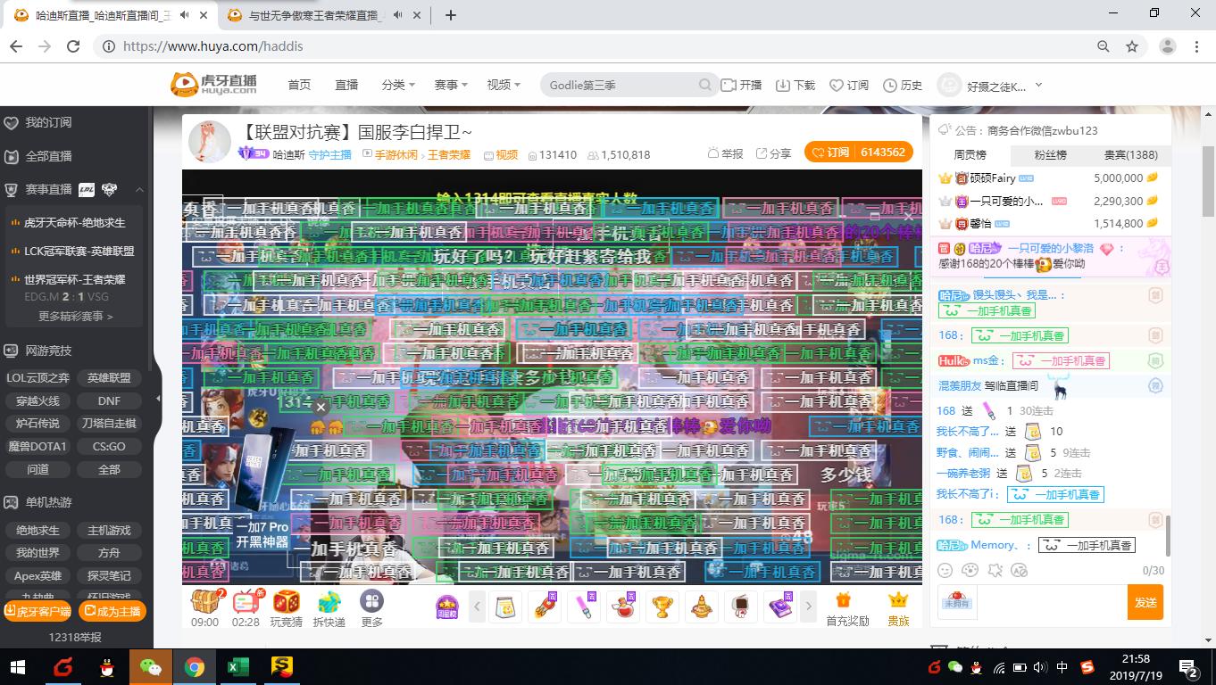Collapse the 赛事直播 sidebar section
Viewport: 1216px width, 685px height.
click(x=139, y=189)
